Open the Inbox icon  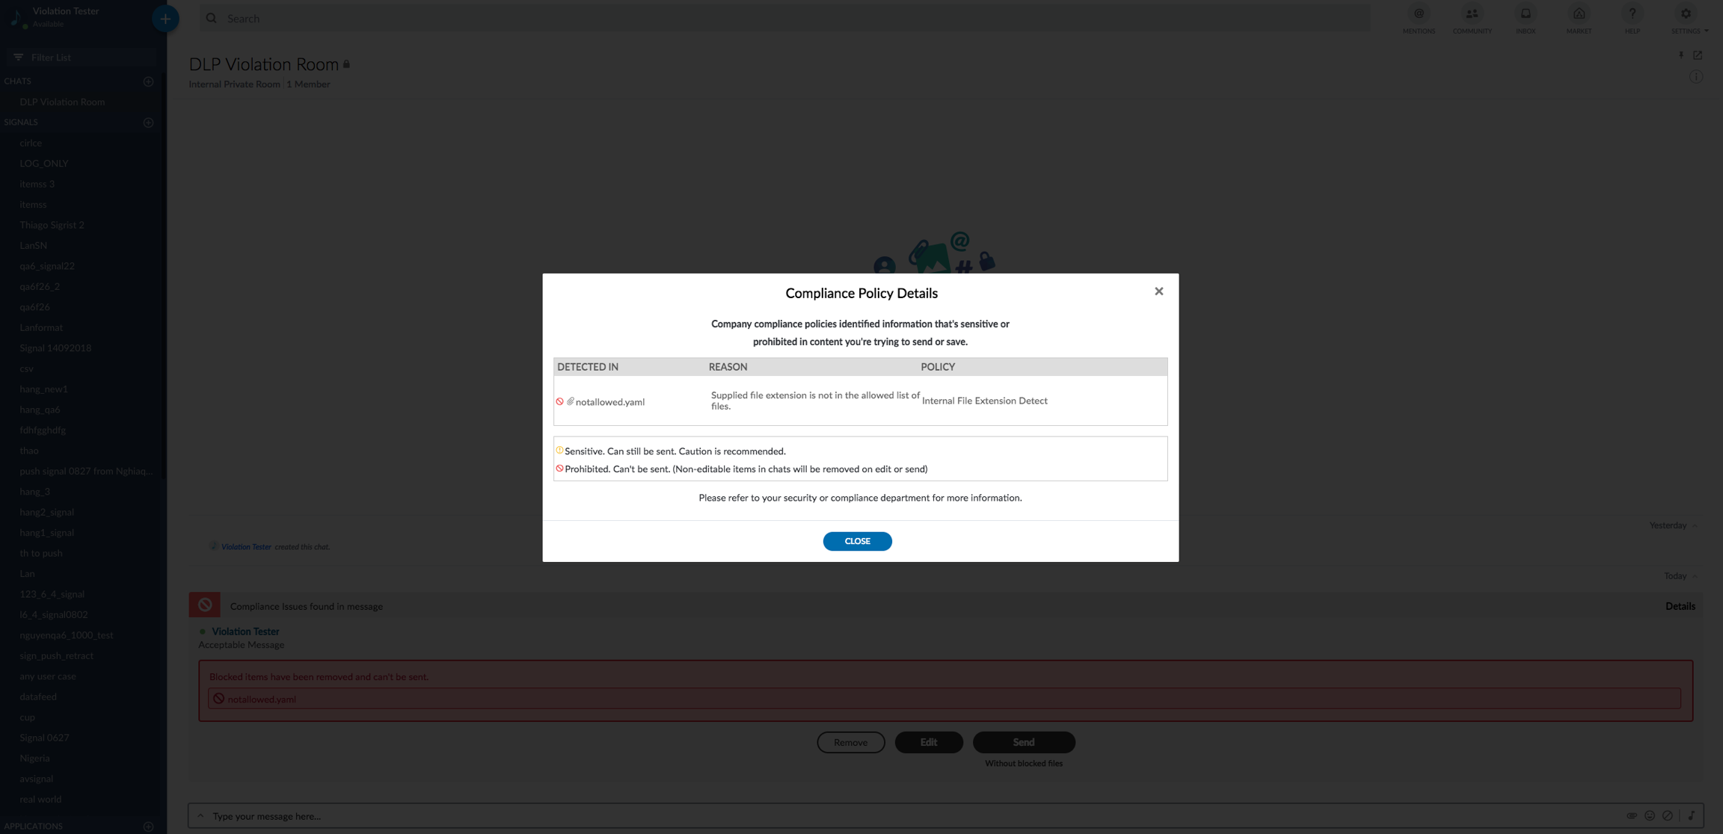[1525, 14]
